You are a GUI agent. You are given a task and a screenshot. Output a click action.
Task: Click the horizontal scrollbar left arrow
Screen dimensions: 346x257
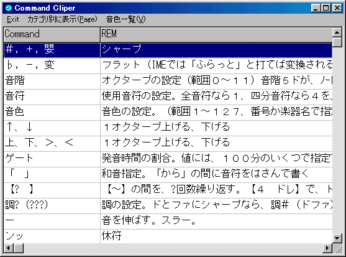click(x=9, y=248)
